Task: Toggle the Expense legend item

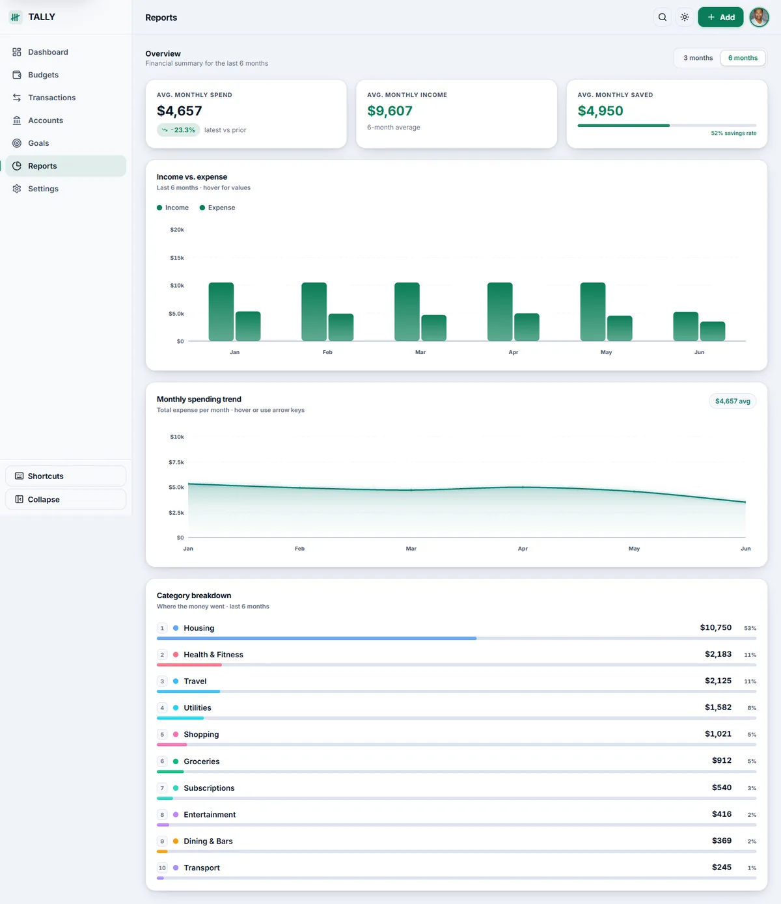Action: [217, 208]
